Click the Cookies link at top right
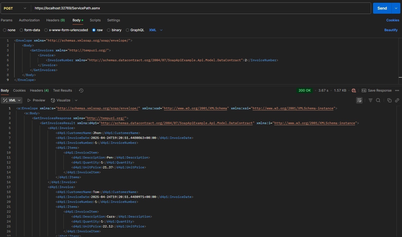 click(x=393, y=20)
